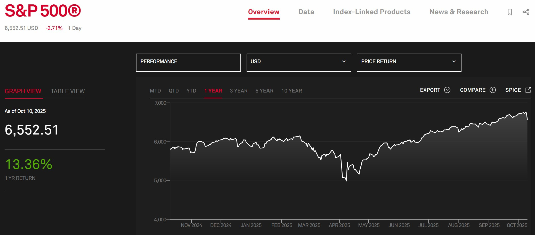Image resolution: width=535 pixels, height=235 pixels.
Task: Open the Price Return dropdown
Action: click(409, 63)
